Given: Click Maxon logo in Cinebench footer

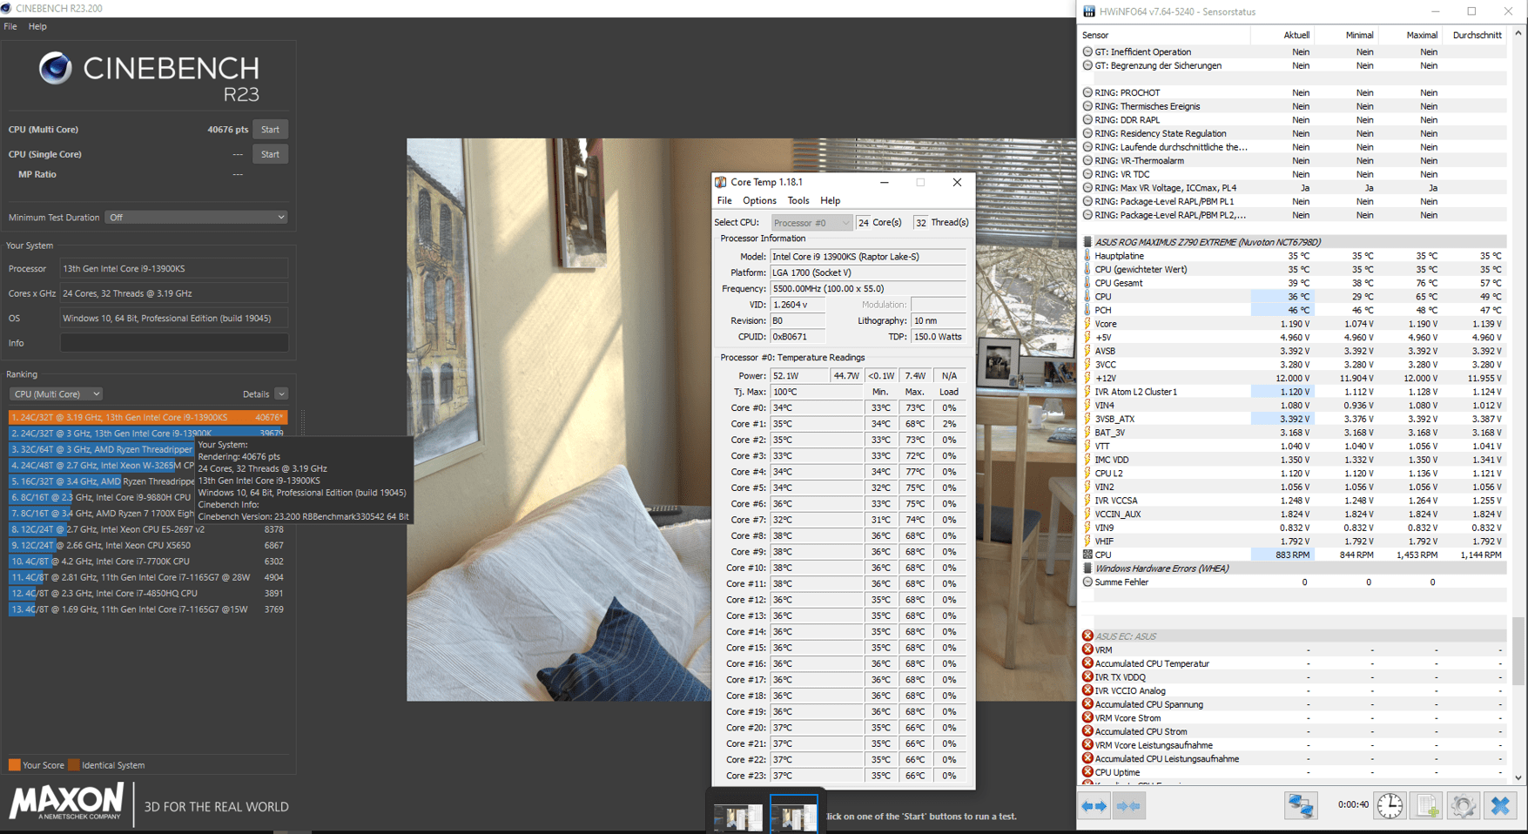Looking at the screenshot, I should point(67,802).
